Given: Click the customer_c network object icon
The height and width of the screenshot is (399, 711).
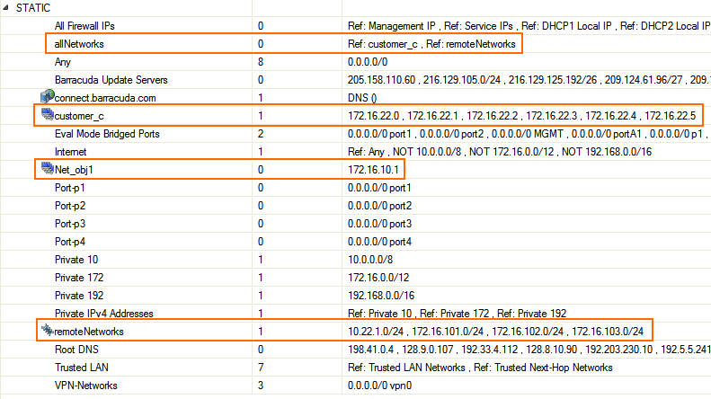Looking at the screenshot, I should (47, 114).
